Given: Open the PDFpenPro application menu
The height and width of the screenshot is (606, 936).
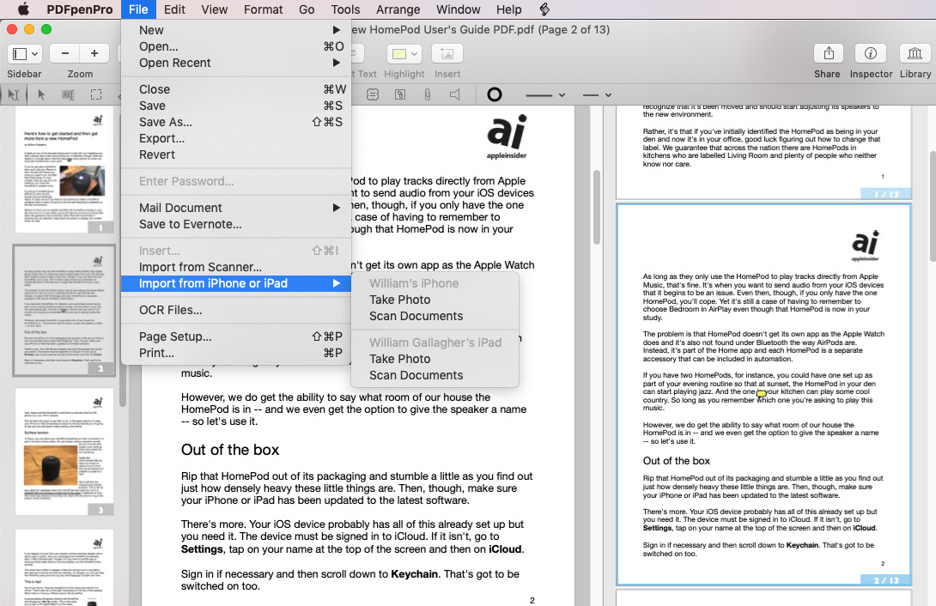Looking at the screenshot, I should click(79, 9).
